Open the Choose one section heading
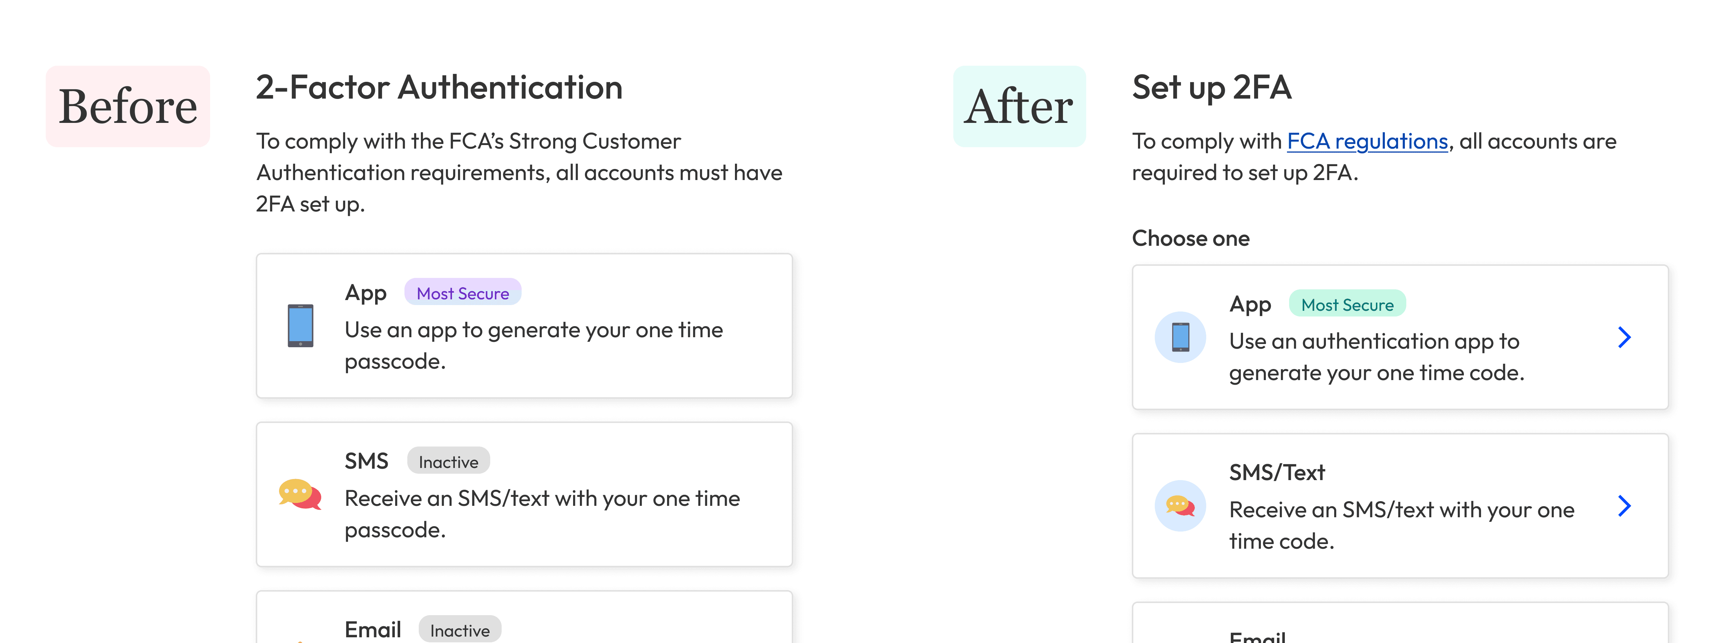Image resolution: width=1715 pixels, height=643 pixels. pyautogui.click(x=1190, y=238)
